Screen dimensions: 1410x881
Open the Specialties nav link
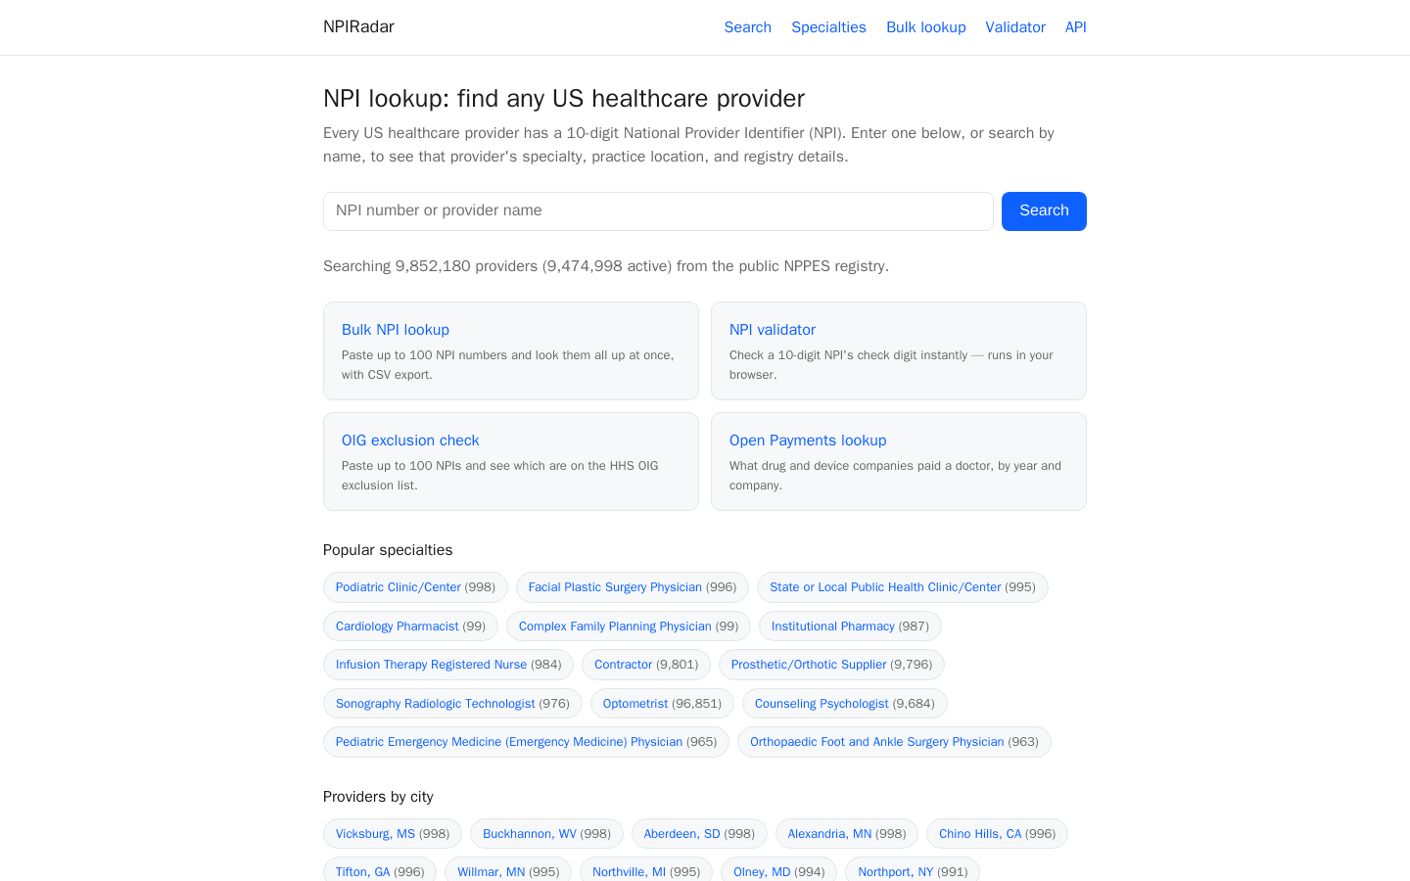(828, 27)
